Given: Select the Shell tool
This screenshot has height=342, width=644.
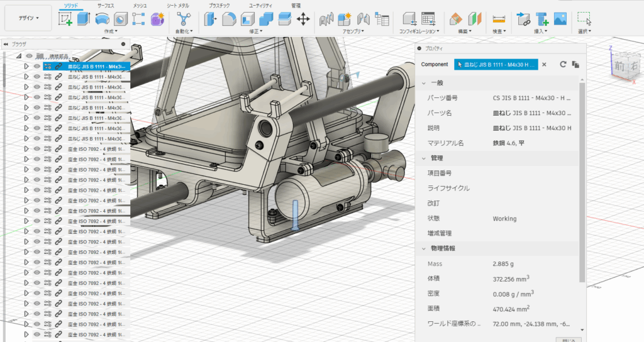Looking at the screenshot, I should pos(248,19).
